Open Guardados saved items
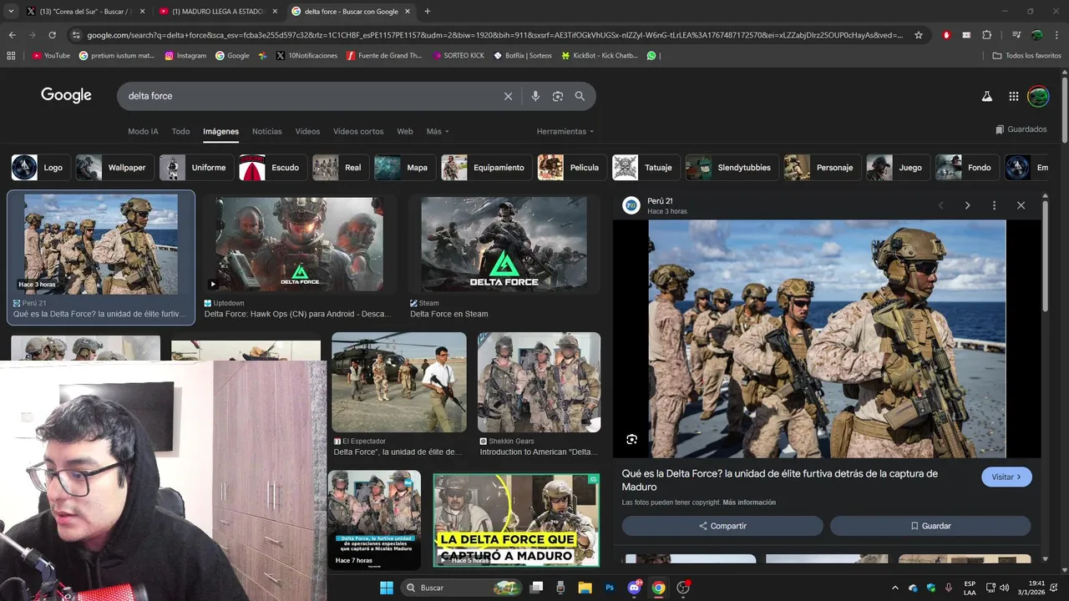 1021,129
